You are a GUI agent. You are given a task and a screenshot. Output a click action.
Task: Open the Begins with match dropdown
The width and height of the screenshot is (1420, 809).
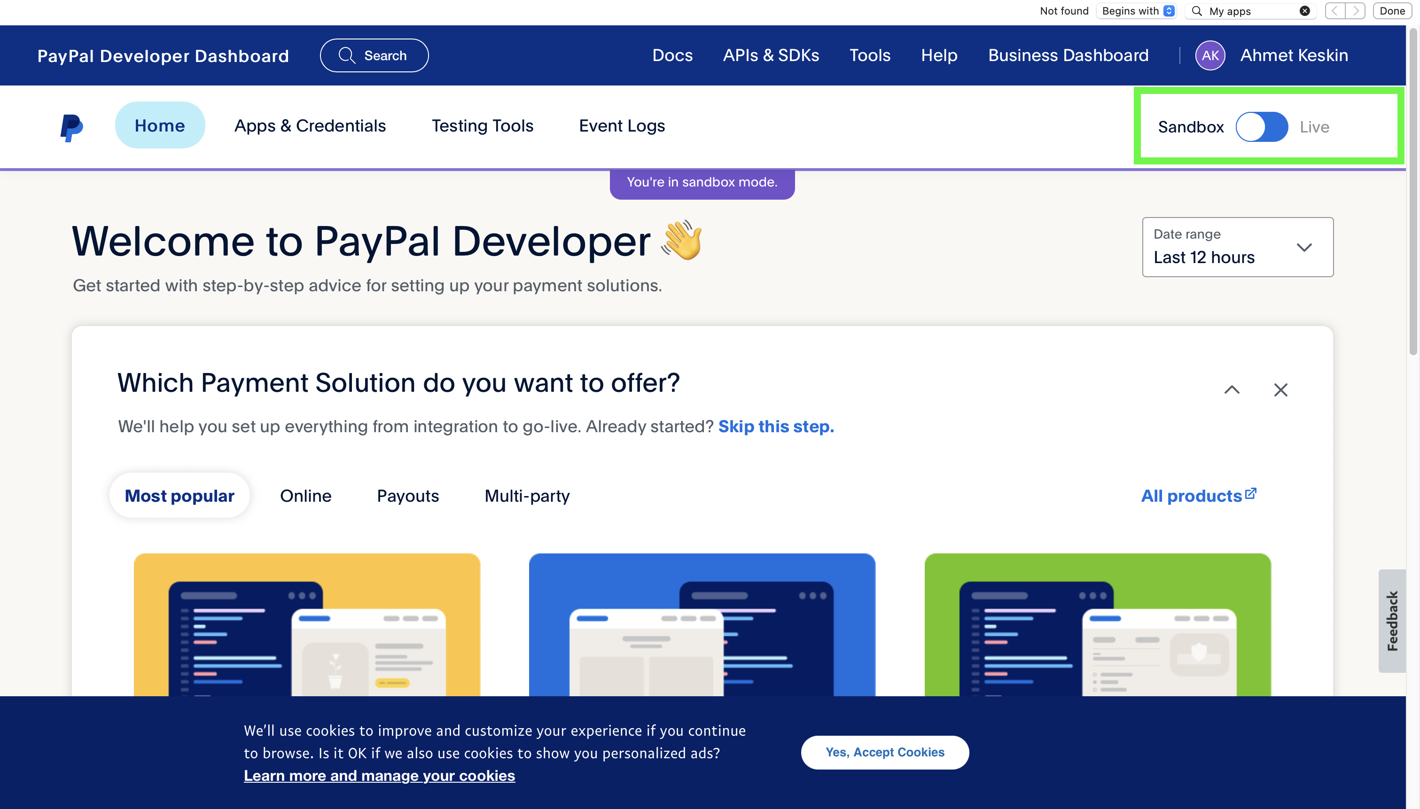1137,11
